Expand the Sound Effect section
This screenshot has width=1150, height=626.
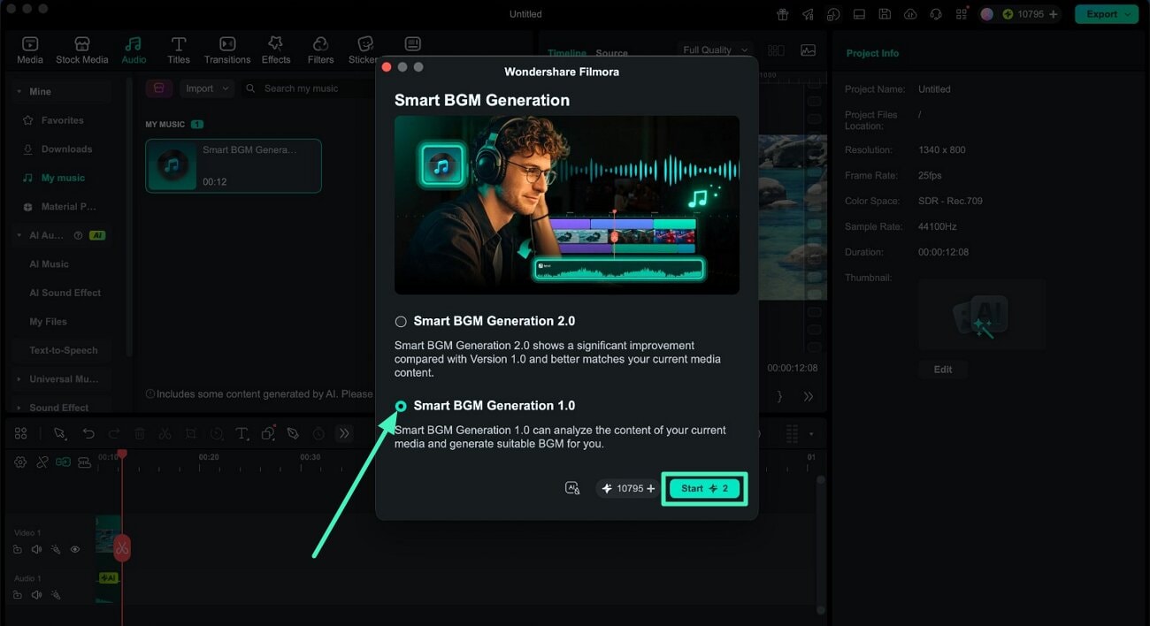pos(20,408)
